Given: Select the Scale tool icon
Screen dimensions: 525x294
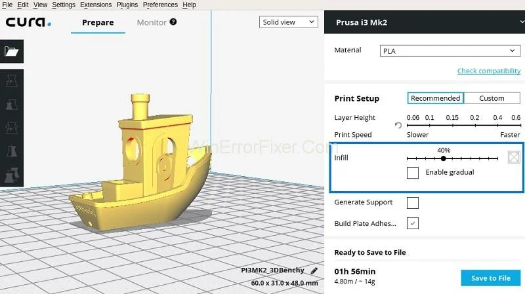Looking at the screenshot, I should [x=12, y=105].
